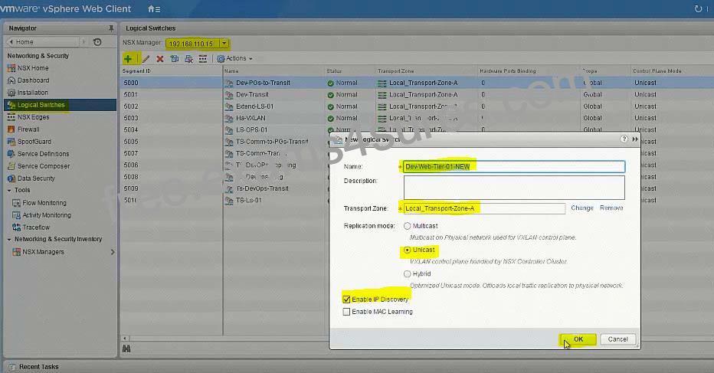Select the Ha-VXLAN switch row

[416, 118]
